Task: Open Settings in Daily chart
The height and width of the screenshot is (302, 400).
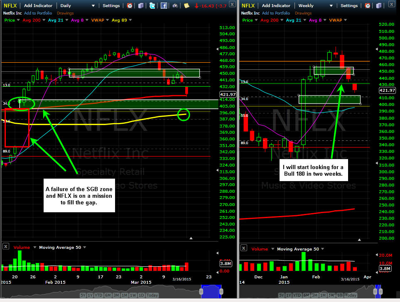Action: [x=111, y=6]
